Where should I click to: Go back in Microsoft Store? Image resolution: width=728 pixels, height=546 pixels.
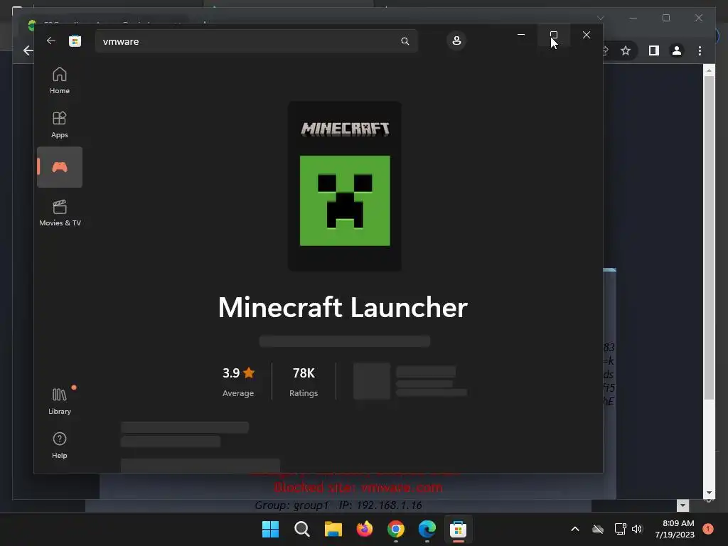pyautogui.click(x=51, y=41)
